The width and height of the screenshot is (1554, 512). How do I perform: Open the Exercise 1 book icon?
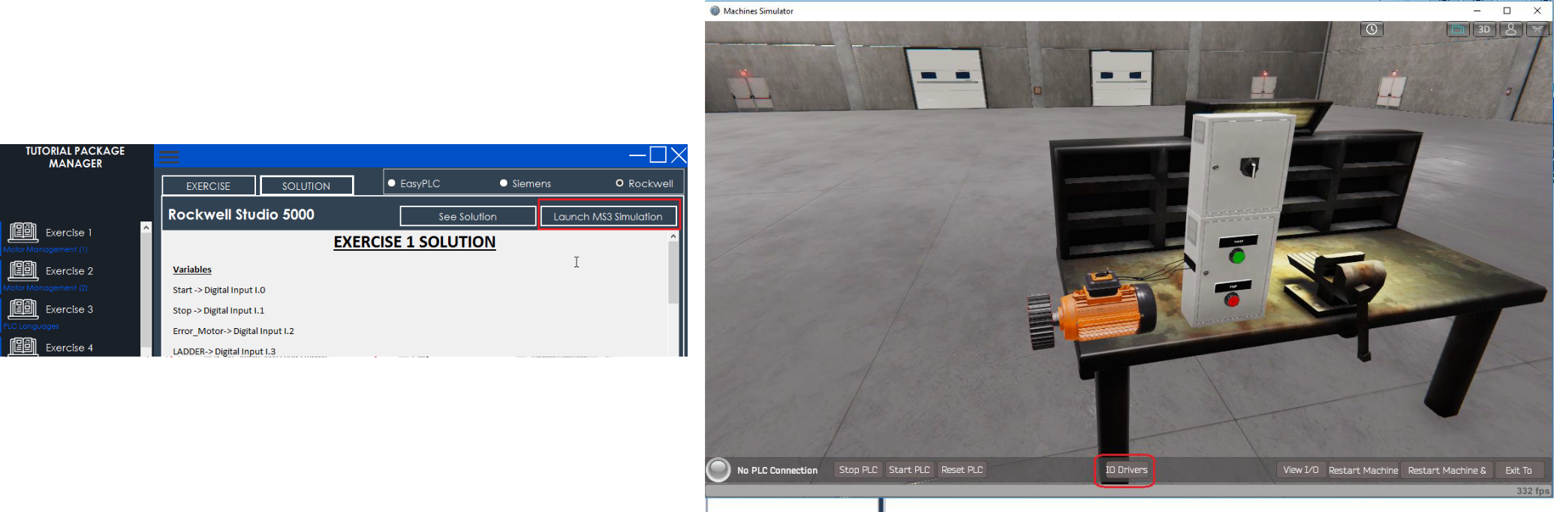(23, 232)
